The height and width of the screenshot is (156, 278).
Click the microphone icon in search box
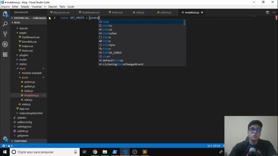click(75, 152)
